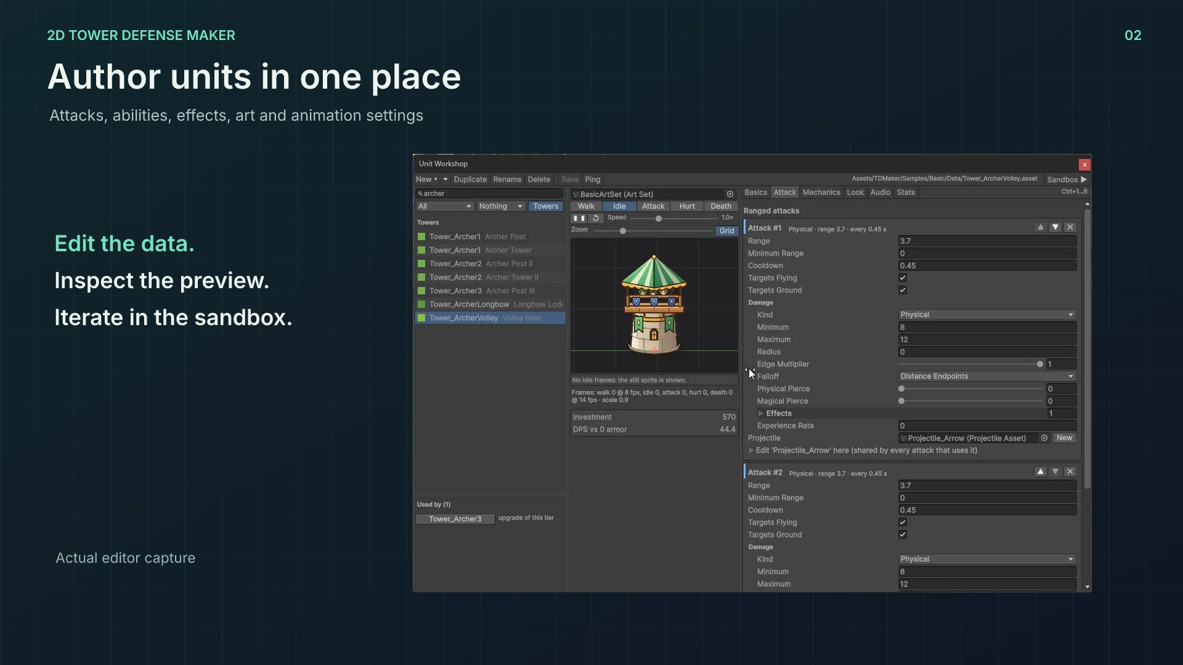Move Attack #1 up
This screenshot has height=665, width=1183.
pos(1041,227)
